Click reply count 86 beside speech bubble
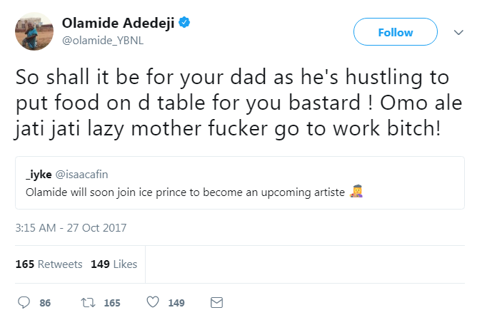Screen dimensions: 482x325 45,303
